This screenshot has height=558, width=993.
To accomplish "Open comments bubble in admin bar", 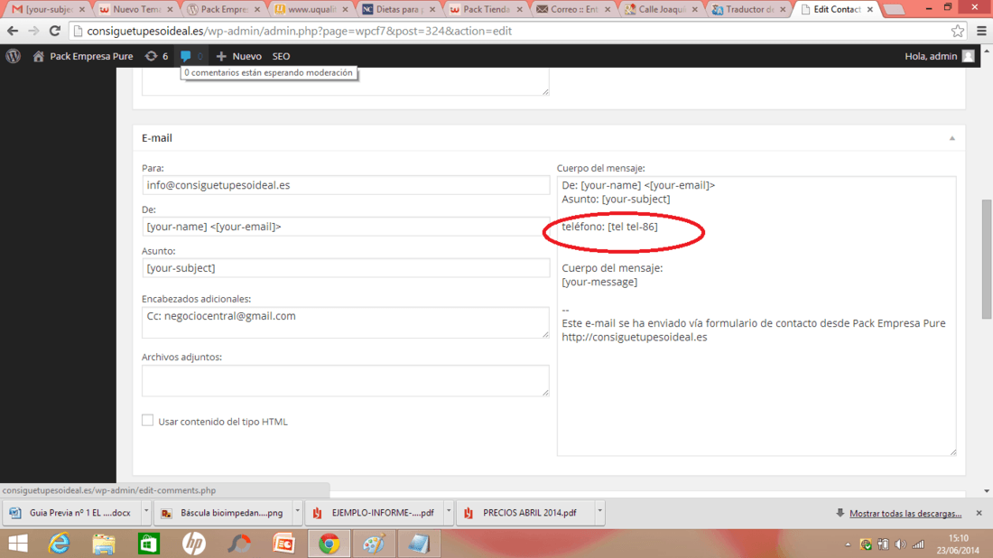I will pos(191,56).
